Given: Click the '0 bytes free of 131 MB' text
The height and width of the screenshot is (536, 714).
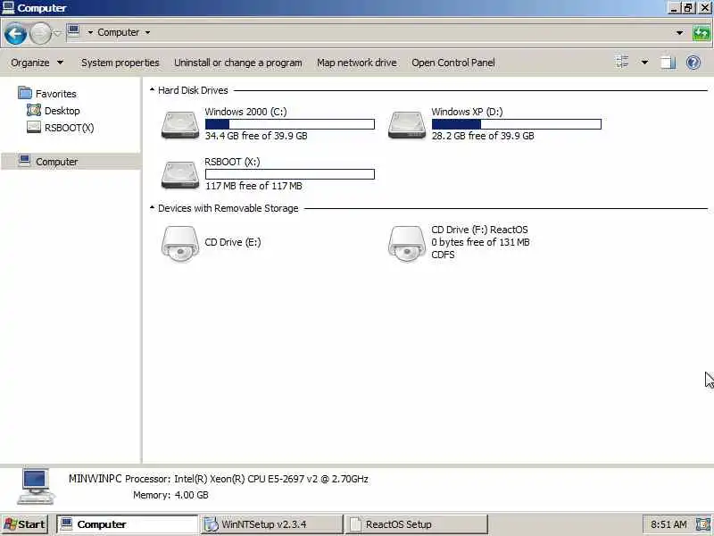Looking at the screenshot, I should point(480,242).
